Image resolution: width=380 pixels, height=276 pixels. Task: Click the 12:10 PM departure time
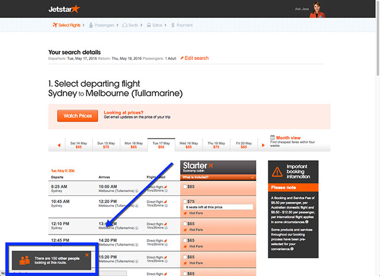(60, 224)
